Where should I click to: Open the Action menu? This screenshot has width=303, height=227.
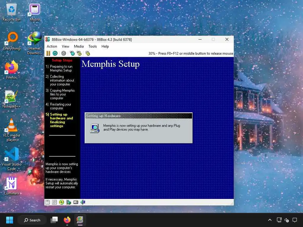[x=52, y=46]
